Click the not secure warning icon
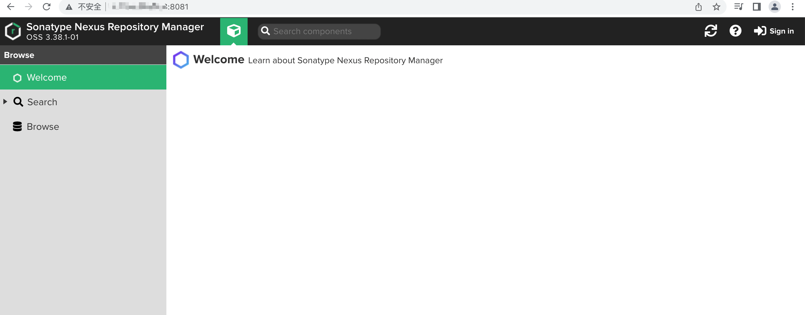 69,7
